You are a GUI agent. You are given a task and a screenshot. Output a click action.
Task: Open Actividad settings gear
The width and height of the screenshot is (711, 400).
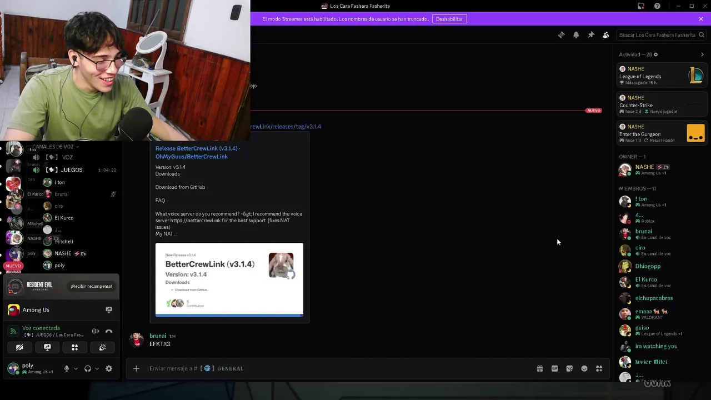(655, 54)
